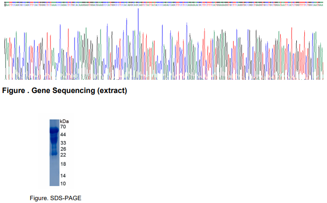Click the 44 kDa marker label
This screenshot has height=203, width=327.
(63, 135)
